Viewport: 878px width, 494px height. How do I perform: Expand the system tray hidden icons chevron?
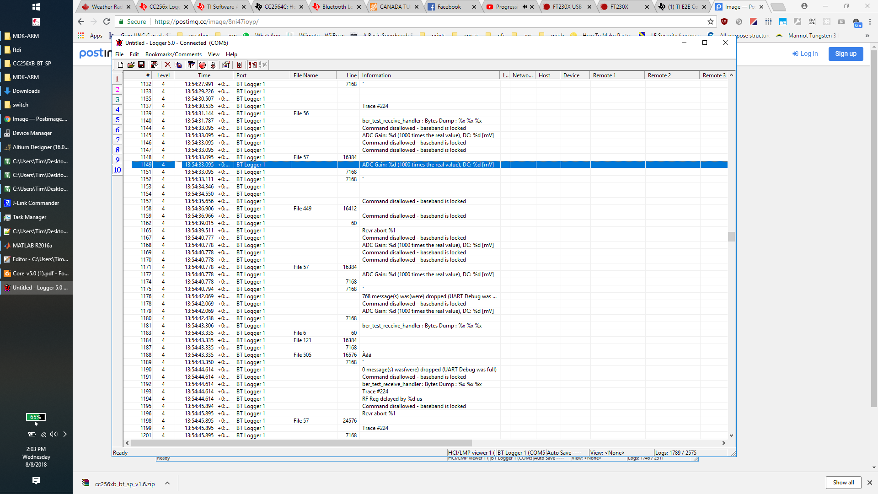point(65,434)
